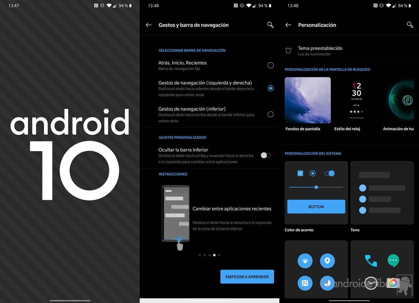
Task: Tap the clock icon in icon pack preview
Action: tap(371, 283)
